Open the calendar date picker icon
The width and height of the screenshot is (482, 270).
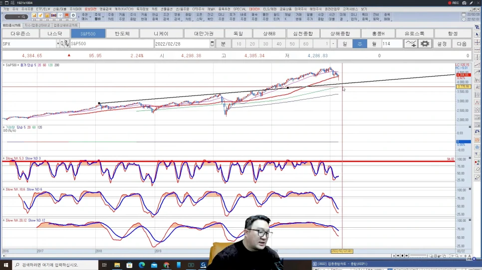[x=212, y=44]
